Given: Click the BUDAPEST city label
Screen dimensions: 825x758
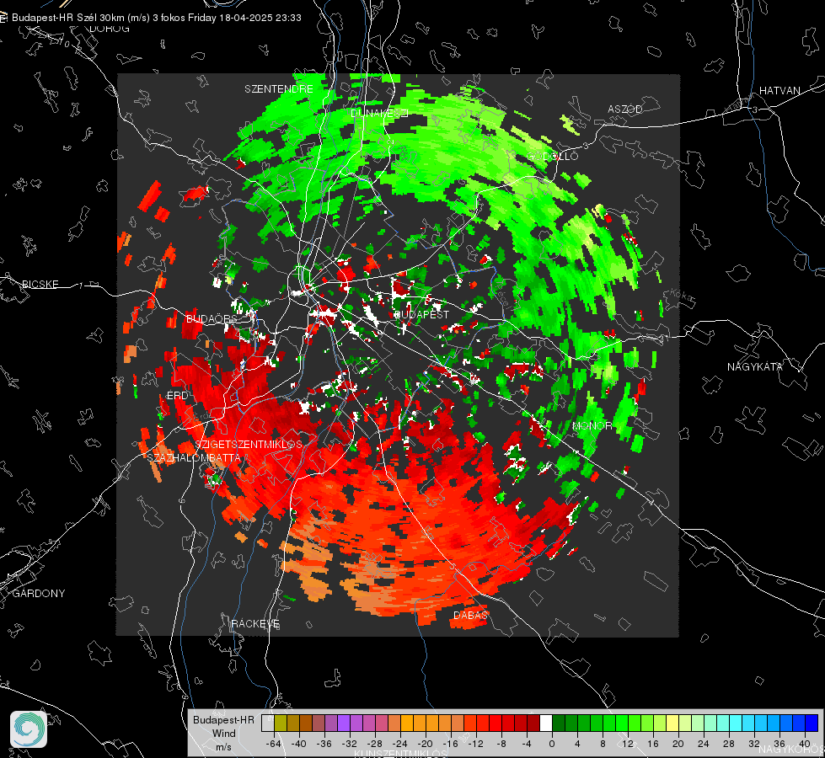Looking at the screenshot, I should [x=421, y=314].
